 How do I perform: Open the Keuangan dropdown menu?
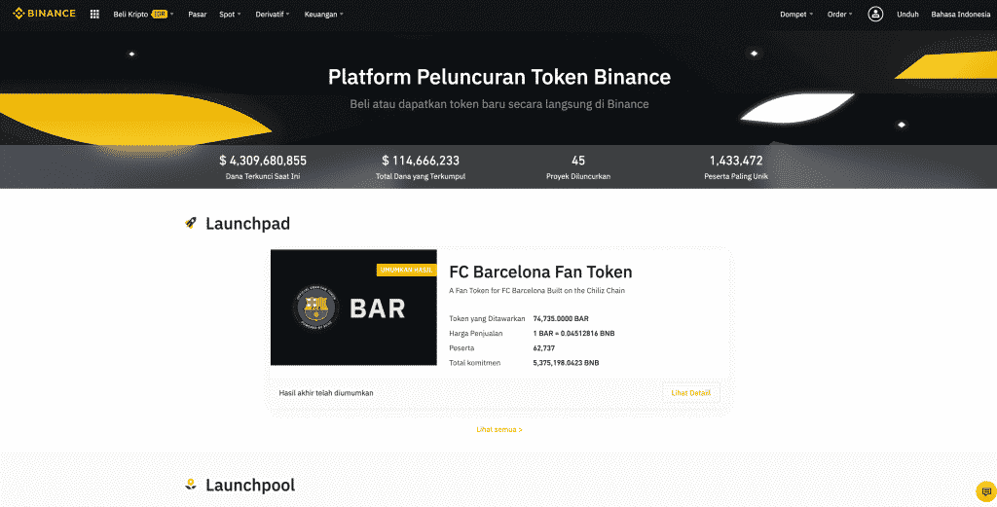[323, 15]
